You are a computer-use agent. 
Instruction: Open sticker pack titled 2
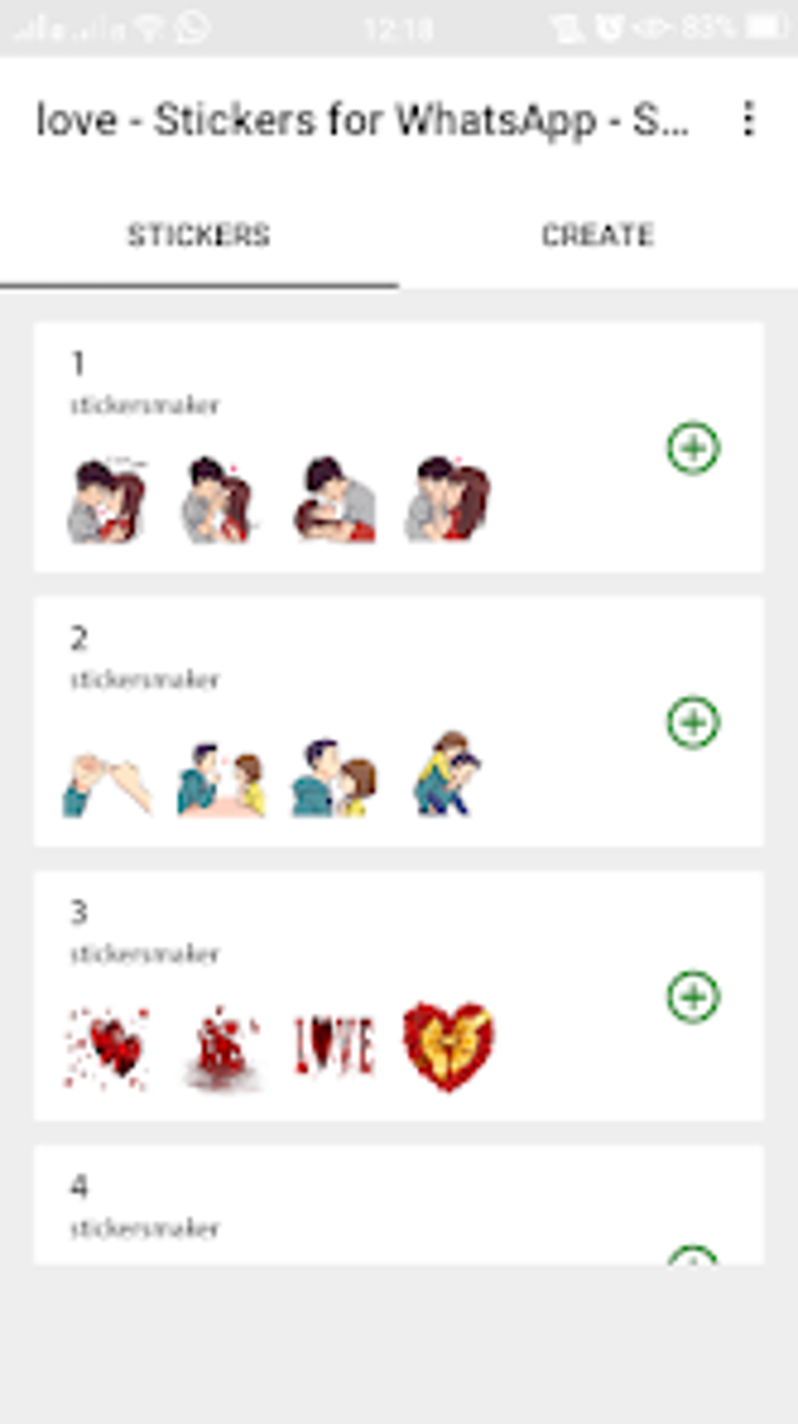[x=399, y=721]
